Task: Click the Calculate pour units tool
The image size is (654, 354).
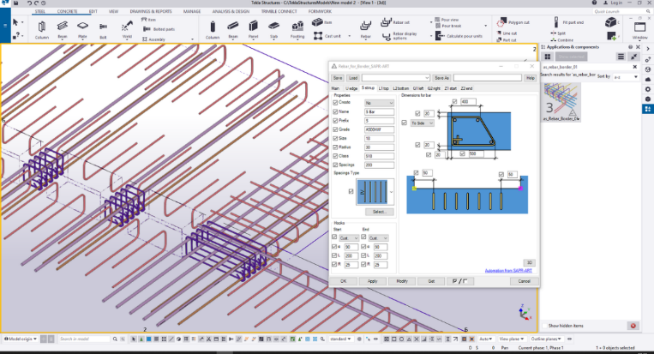Action: pos(459,36)
